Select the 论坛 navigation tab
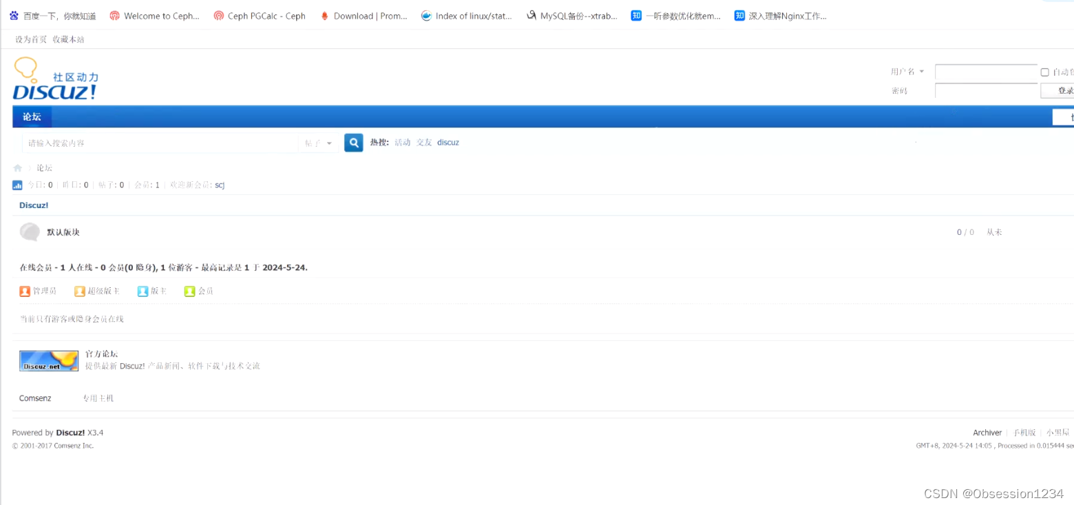This screenshot has width=1074, height=505. [x=32, y=116]
